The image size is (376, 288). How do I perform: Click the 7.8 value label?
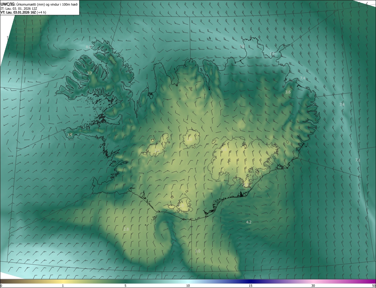242,47
